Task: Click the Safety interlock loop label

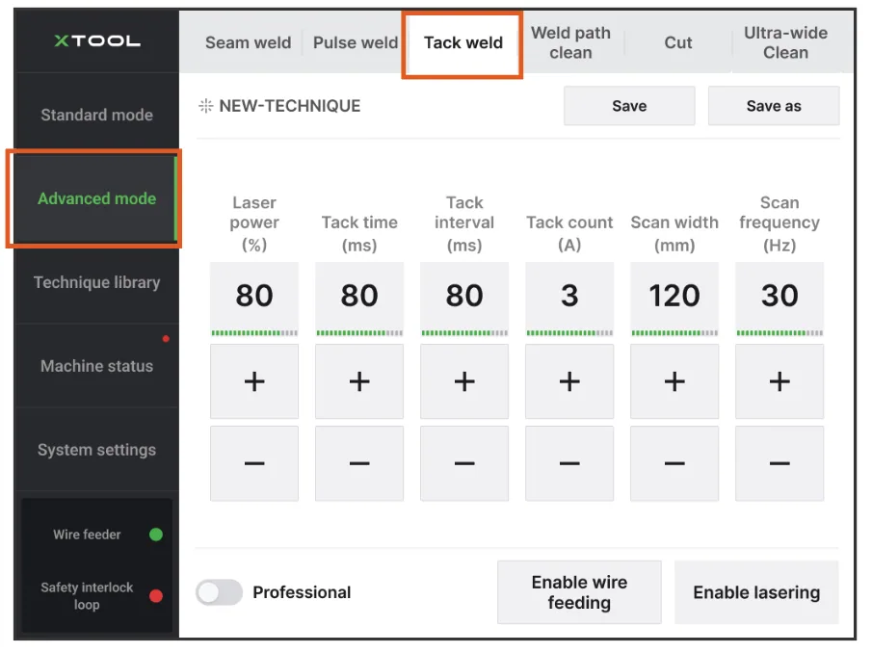Action: click(x=87, y=596)
